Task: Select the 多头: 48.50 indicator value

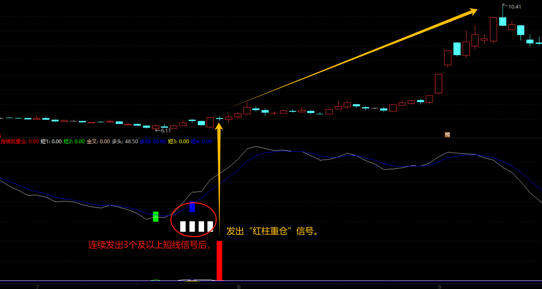Action: [x=125, y=142]
